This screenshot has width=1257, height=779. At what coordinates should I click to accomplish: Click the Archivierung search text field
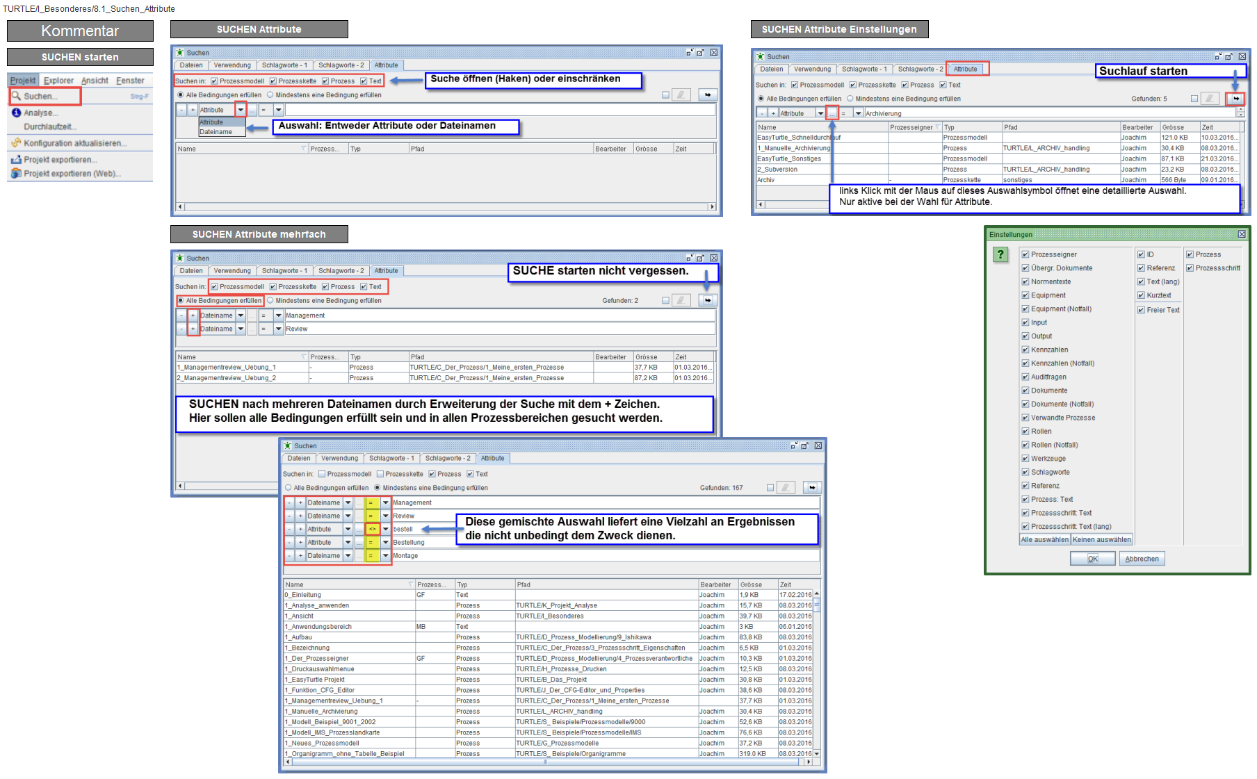(1050, 113)
